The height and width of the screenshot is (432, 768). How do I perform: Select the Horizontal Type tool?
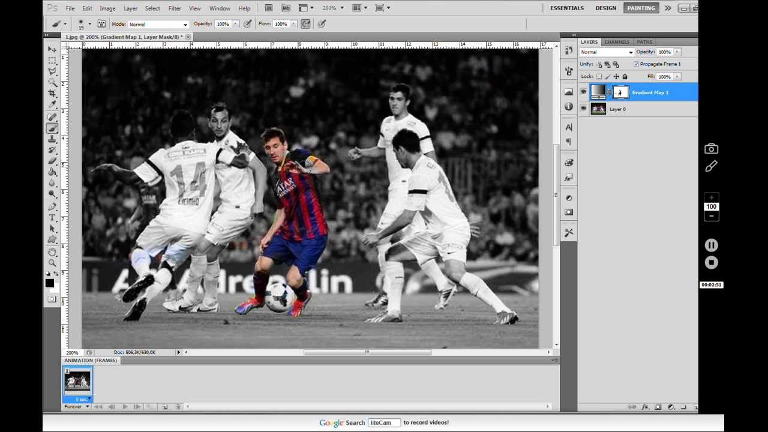[52, 217]
